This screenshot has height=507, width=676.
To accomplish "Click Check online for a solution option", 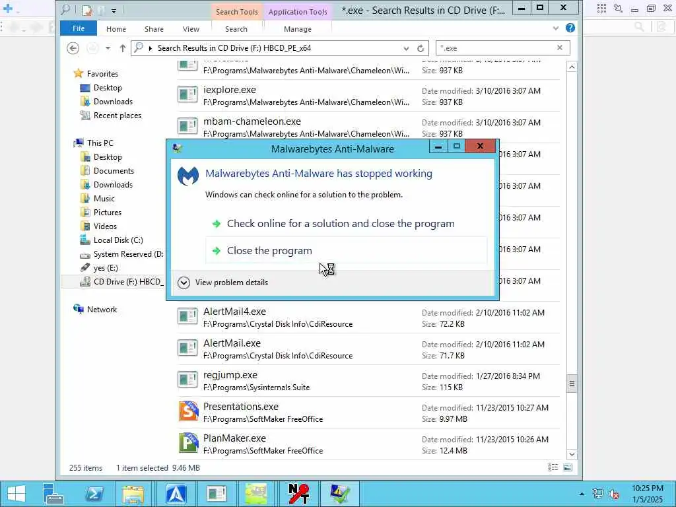I will point(341,224).
